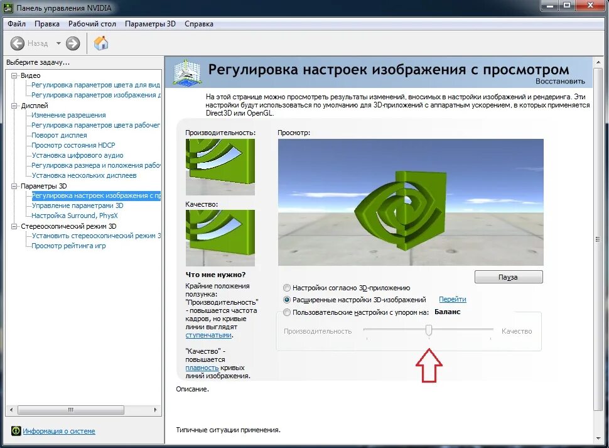Select Регулировка настроек изображения с просмотром item
This screenshot has width=609, height=448.
point(95,195)
